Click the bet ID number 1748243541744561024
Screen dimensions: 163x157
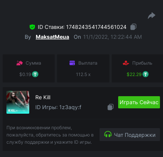pos(96,27)
